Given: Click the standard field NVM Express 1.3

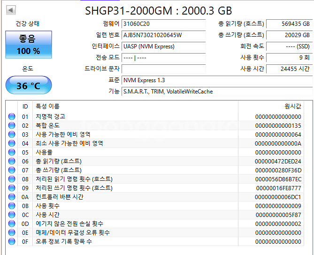Looking at the screenshot, I should click(x=217, y=80).
